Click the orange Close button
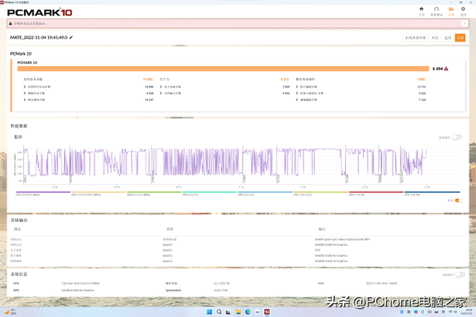 pos(460,38)
